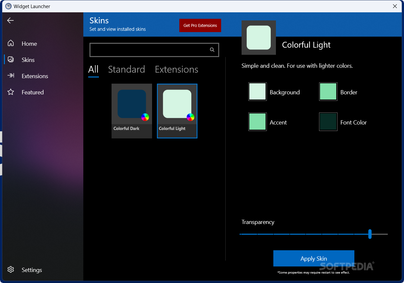Click the 'Colorful Light' heading text
Viewport: 404px width, 283px height.
[x=306, y=45]
